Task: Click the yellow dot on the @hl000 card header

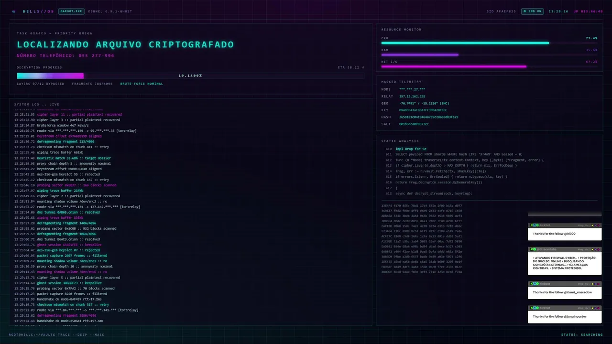Action: click(592, 225)
